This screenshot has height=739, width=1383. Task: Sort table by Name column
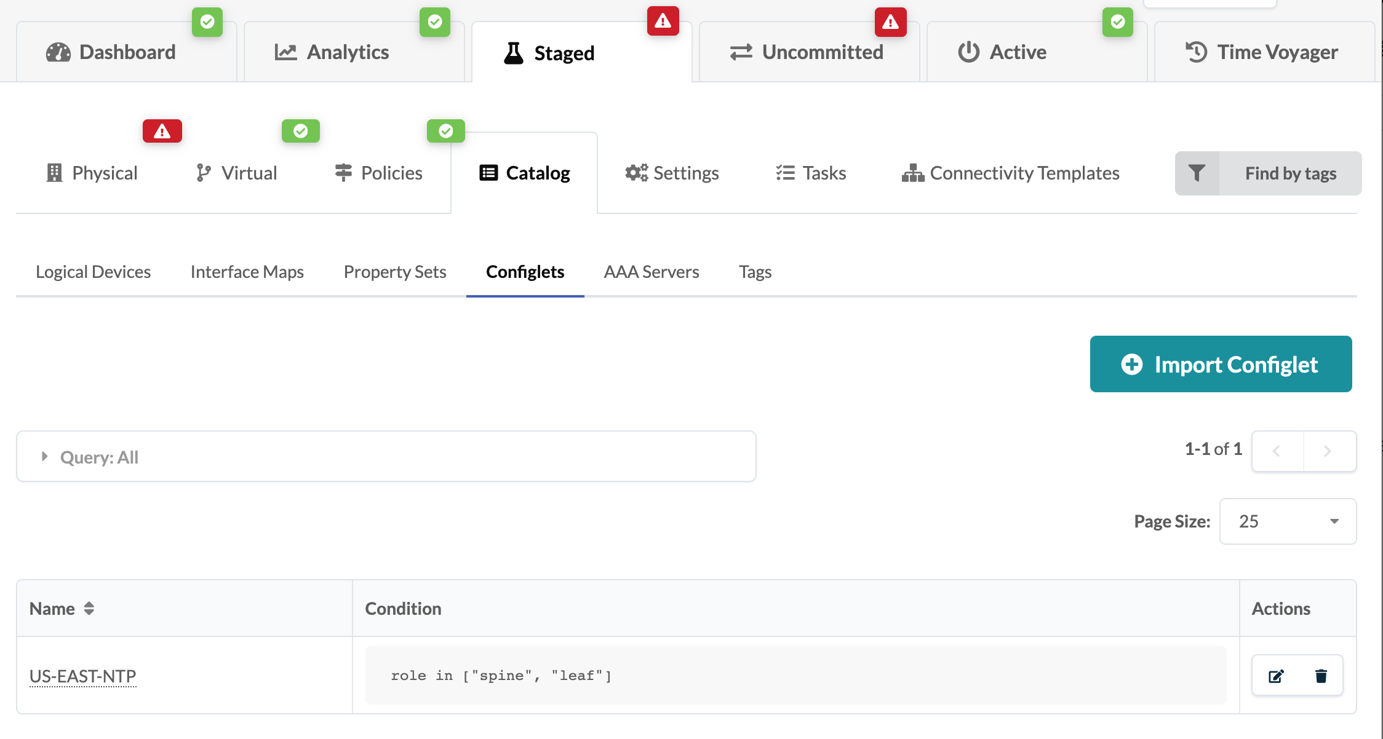62,609
